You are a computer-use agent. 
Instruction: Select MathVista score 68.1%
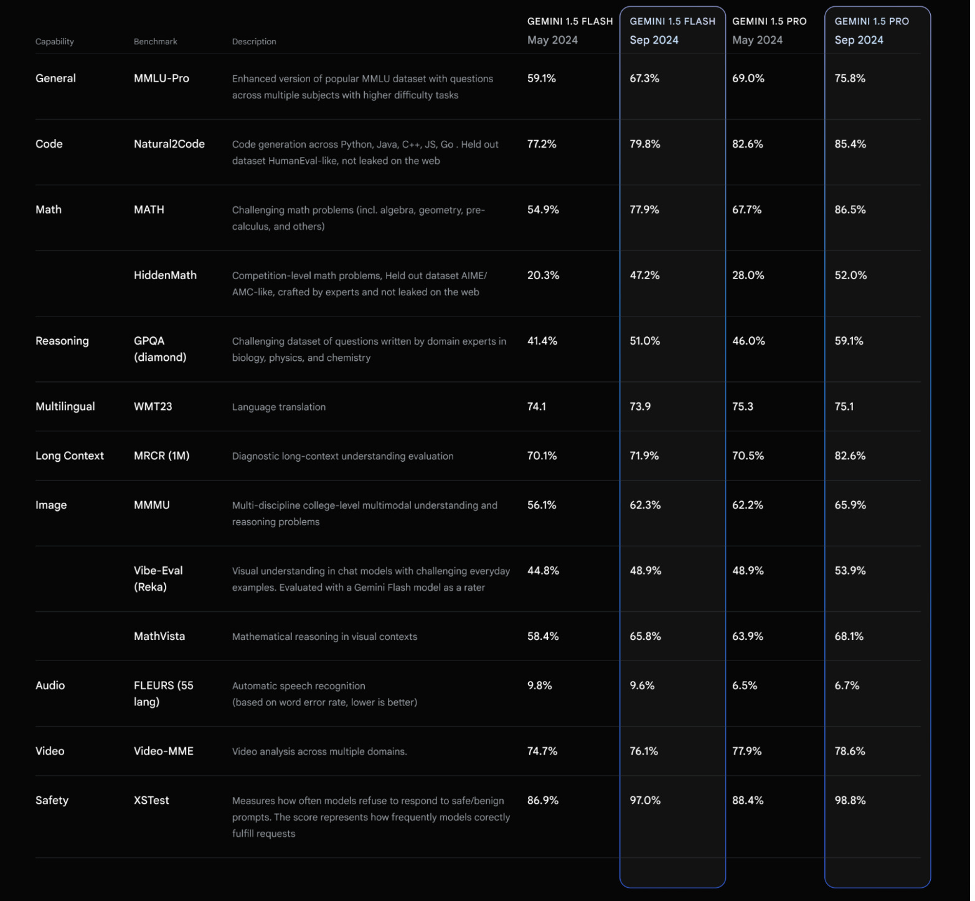click(x=849, y=637)
